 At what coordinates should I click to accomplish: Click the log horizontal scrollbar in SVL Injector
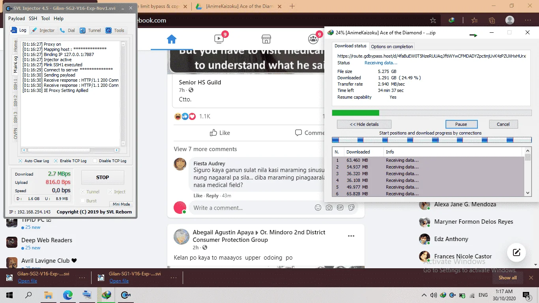[70, 150]
